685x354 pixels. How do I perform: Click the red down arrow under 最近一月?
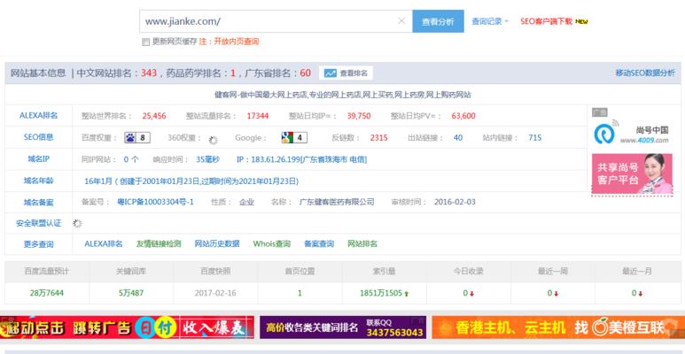pos(641,294)
